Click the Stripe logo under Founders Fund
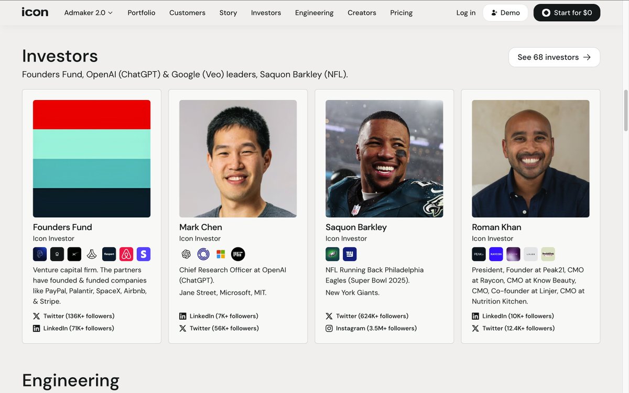The width and height of the screenshot is (629, 393). click(x=144, y=254)
